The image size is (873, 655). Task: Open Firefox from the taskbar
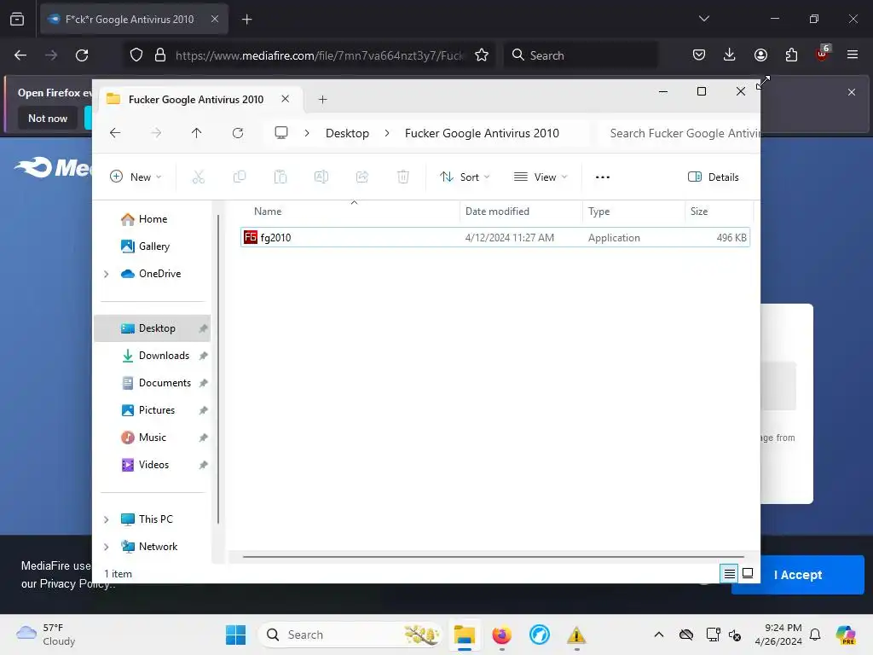tap(501, 635)
